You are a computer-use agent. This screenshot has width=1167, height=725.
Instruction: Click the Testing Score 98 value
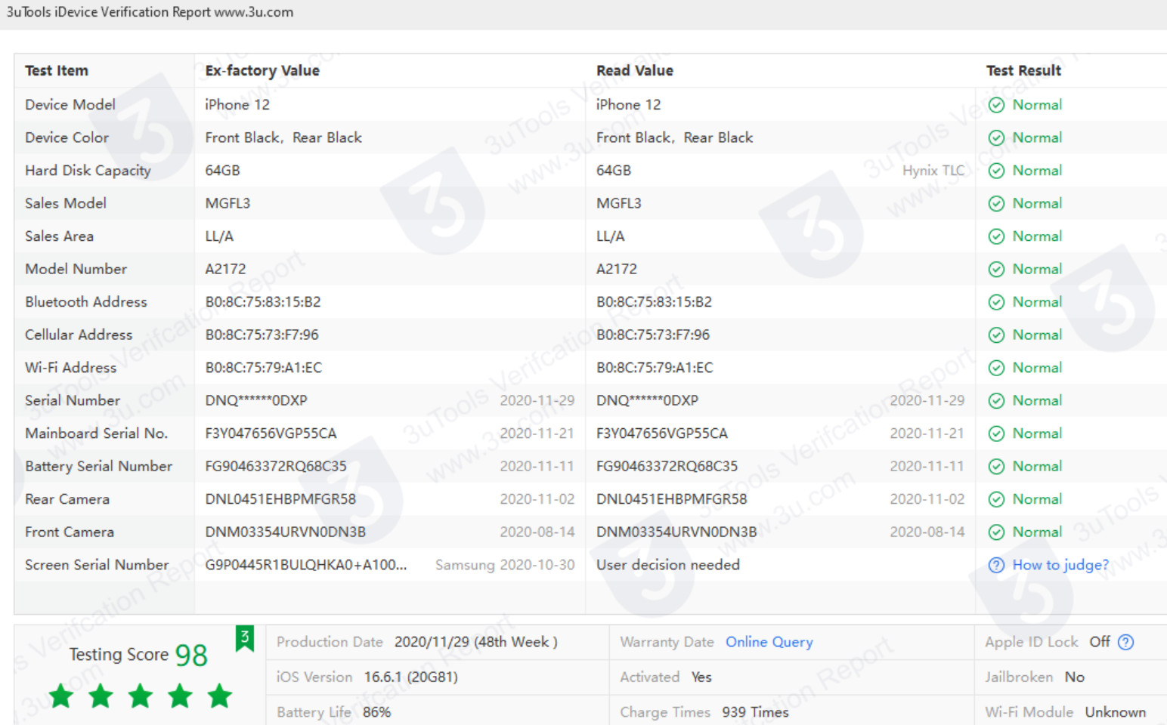(x=191, y=655)
